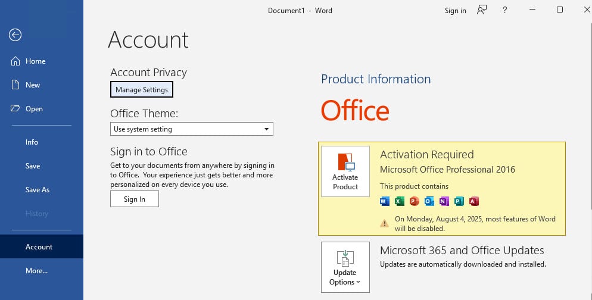Go back using the circled arrow icon
Screen dimensions: 592x300
coord(15,35)
